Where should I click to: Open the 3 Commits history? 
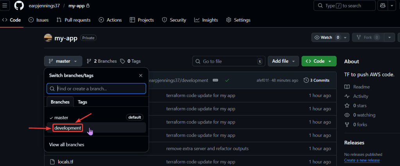317,80
